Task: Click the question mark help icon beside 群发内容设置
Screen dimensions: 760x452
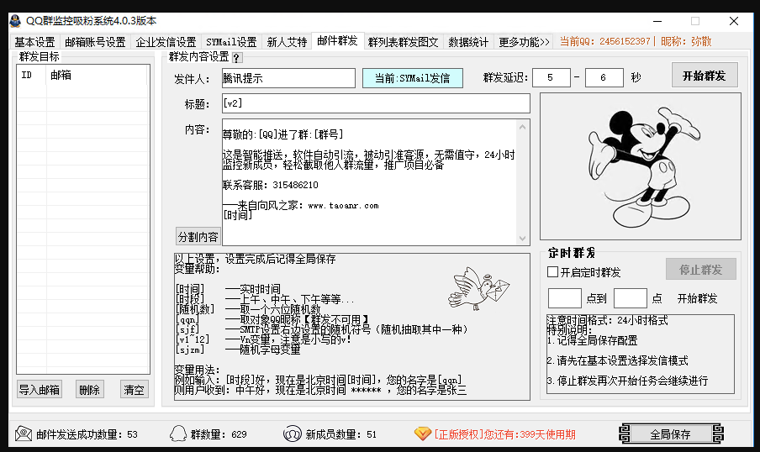Action: coord(236,58)
